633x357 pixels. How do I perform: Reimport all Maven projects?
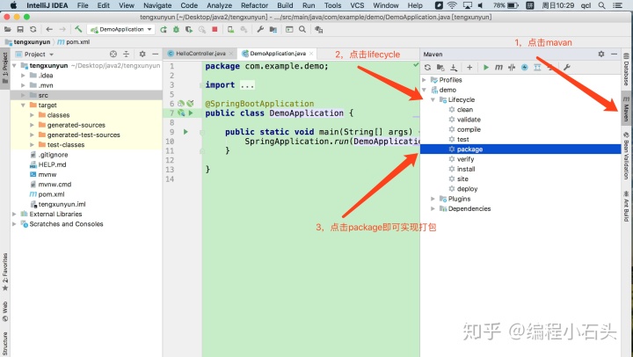pyautogui.click(x=427, y=68)
